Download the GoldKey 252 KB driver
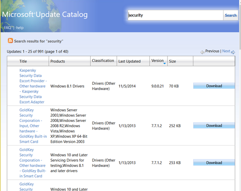 [214, 125]
